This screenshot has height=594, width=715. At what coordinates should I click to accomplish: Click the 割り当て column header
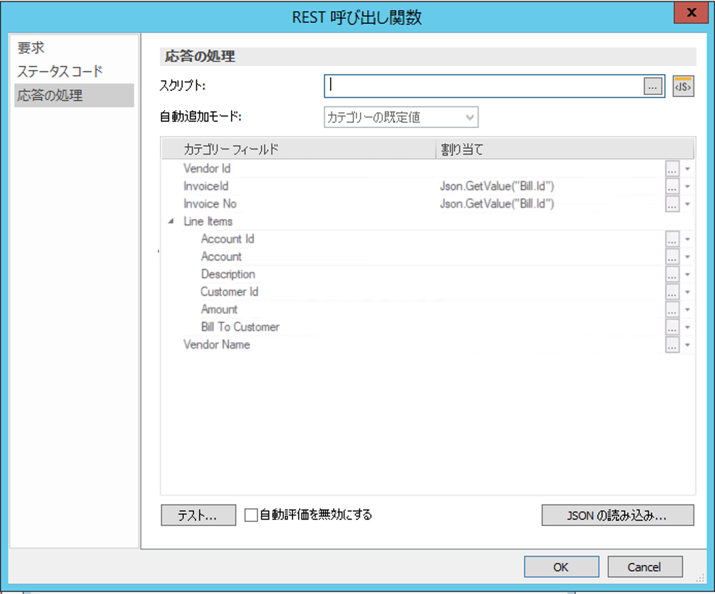pyautogui.click(x=564, y=149)
